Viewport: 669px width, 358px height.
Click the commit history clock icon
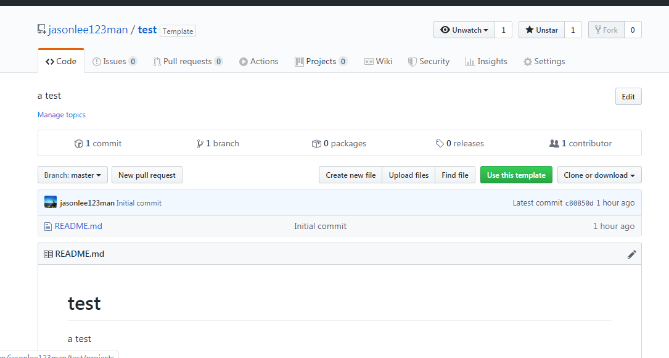[78, 144]
